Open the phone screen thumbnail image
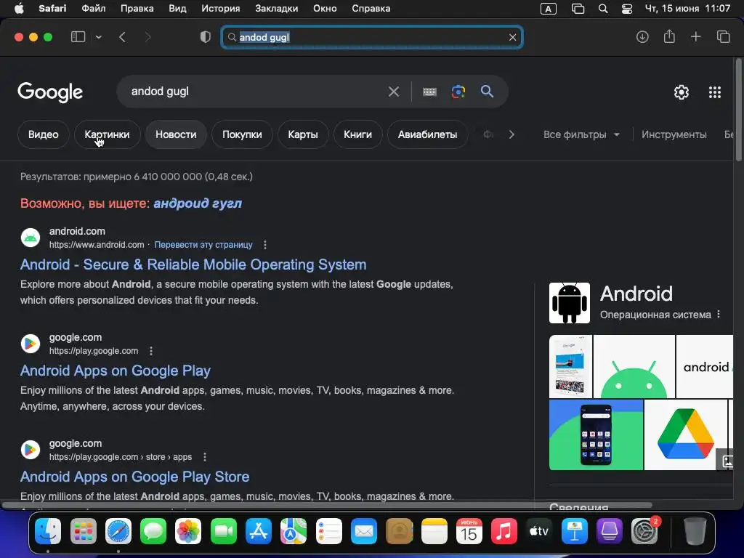The width and height of the screenshot is (744, 558). coord(596,434)
